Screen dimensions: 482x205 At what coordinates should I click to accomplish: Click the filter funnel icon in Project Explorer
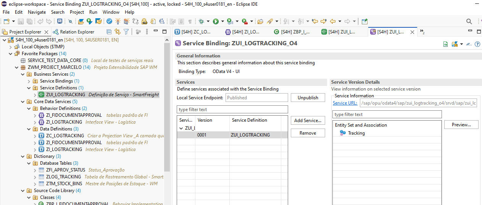click(126, 32)
